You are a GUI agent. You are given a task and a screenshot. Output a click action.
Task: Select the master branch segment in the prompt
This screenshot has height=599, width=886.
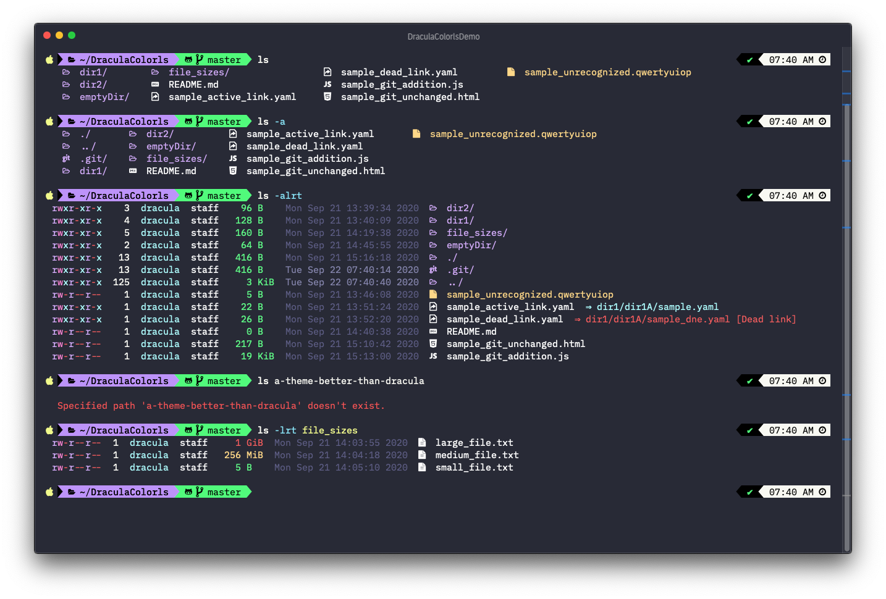pyautogui.click(x=224, y=59)
